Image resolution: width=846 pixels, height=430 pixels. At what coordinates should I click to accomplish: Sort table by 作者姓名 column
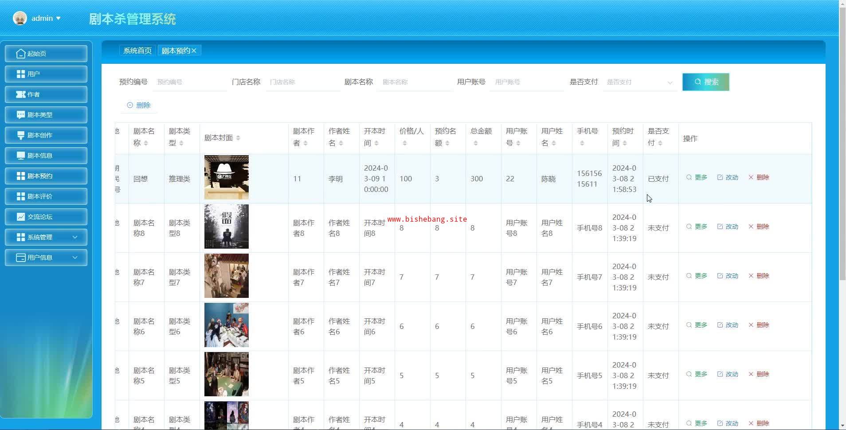(x=341, y=143)
